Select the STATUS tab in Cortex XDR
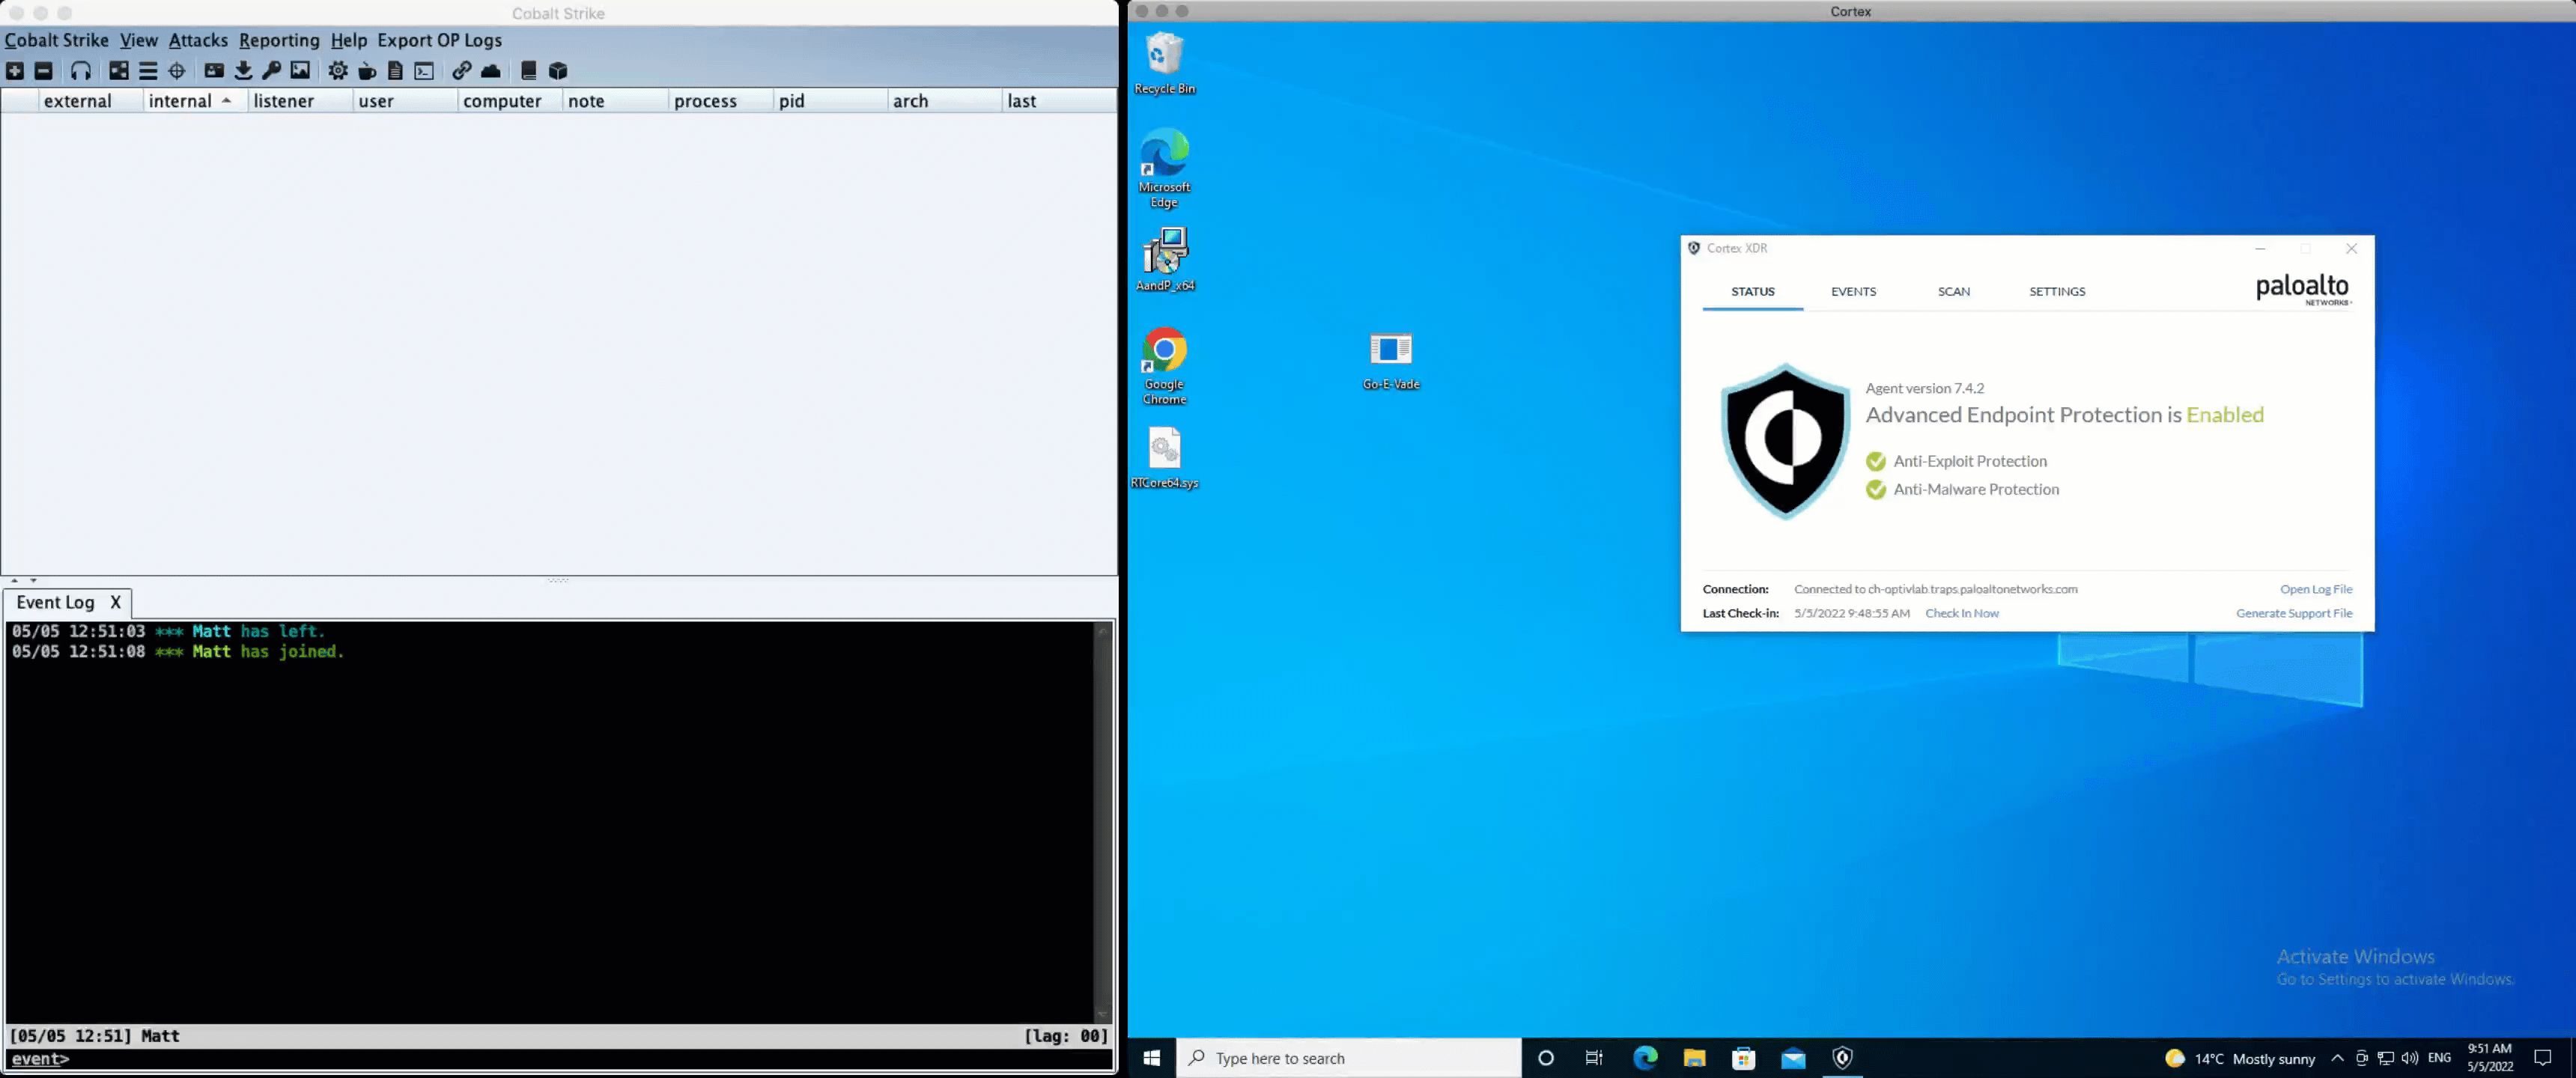The image size is (2576, 1078). pos(1753,292)
